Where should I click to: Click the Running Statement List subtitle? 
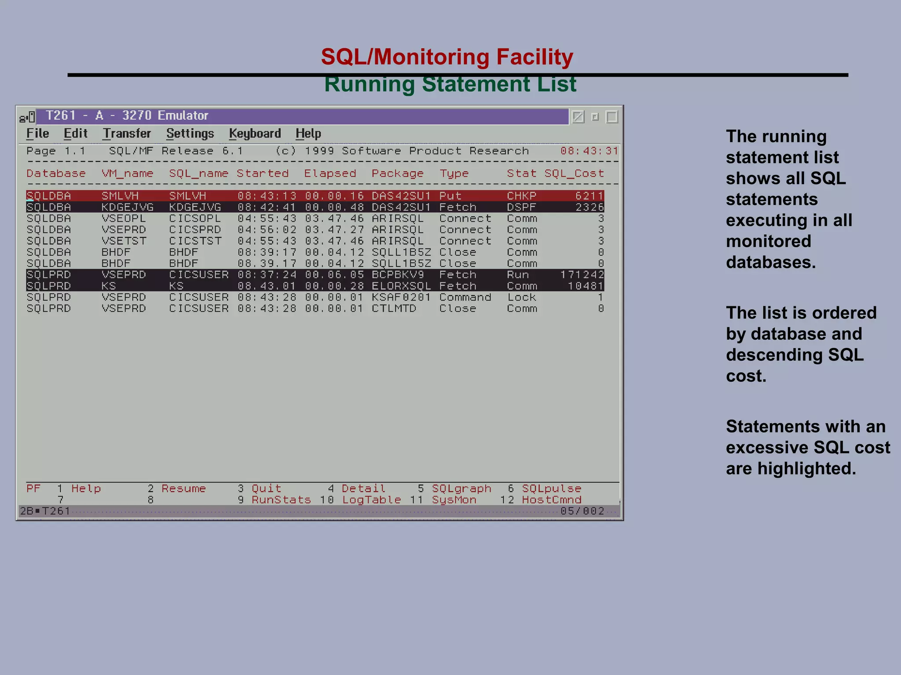(450, 84)
